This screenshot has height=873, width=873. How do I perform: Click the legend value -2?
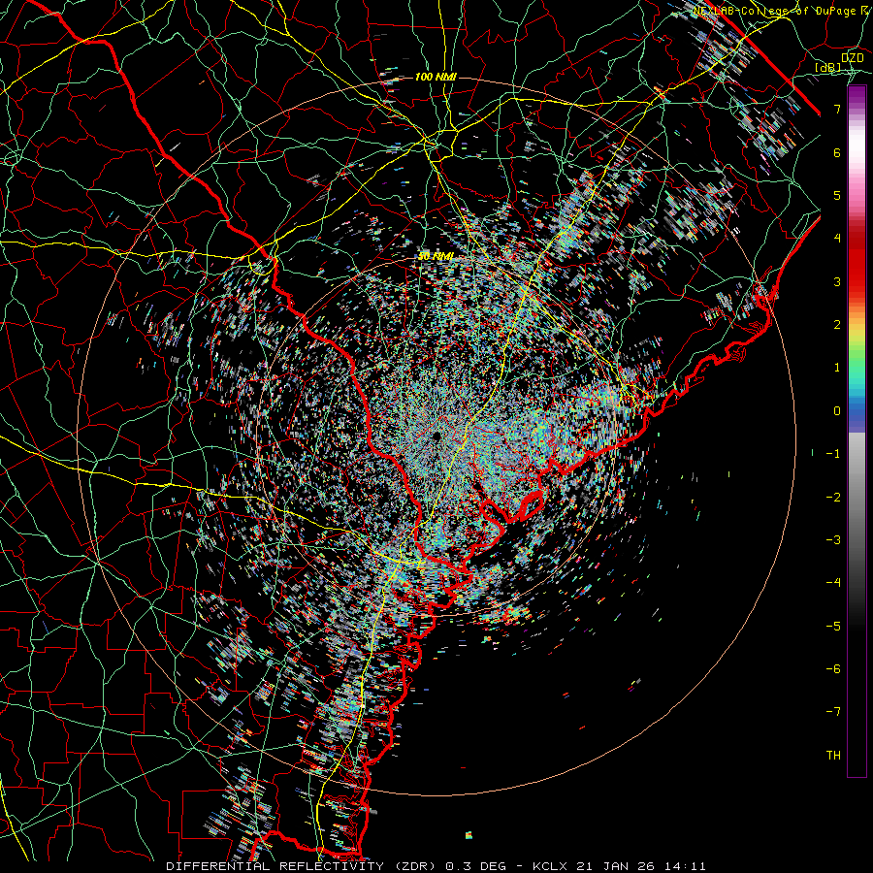coord(833,498)
